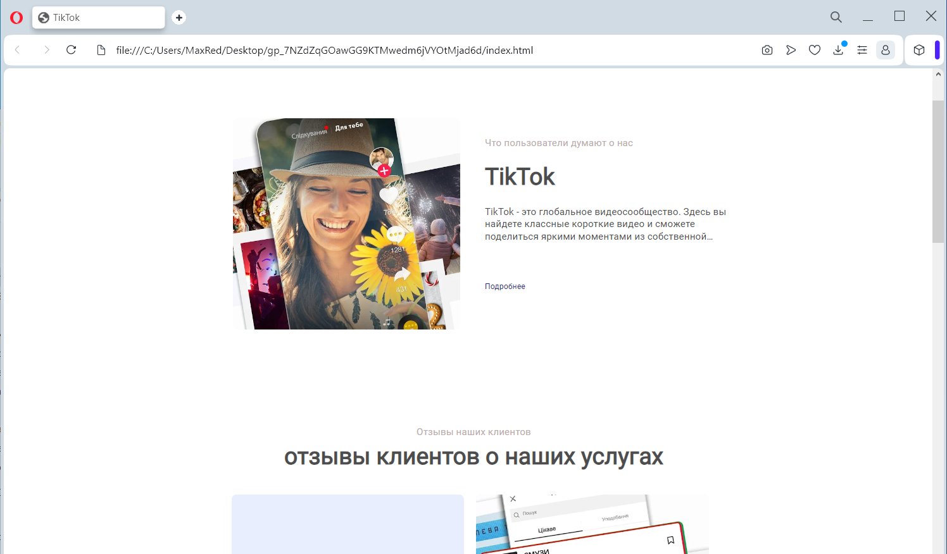
Task: Go back with the back arrow
Action: (18, 50)
